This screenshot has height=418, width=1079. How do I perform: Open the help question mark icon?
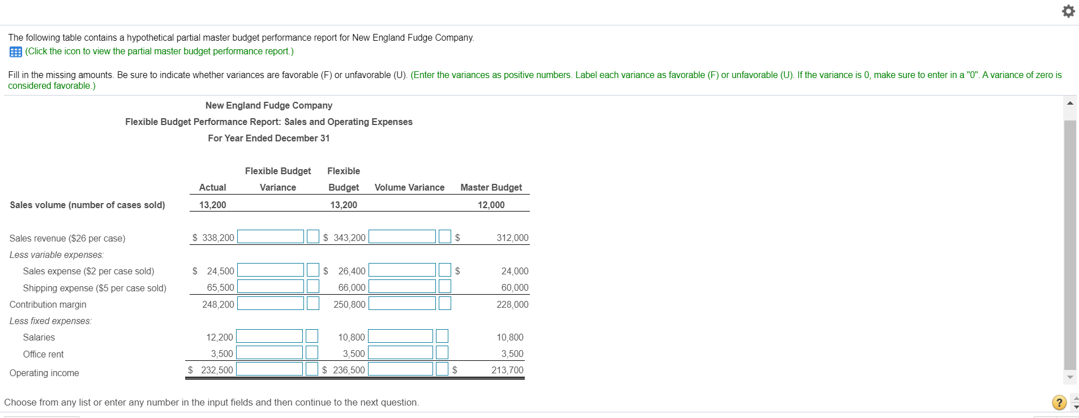point(1059,402)
